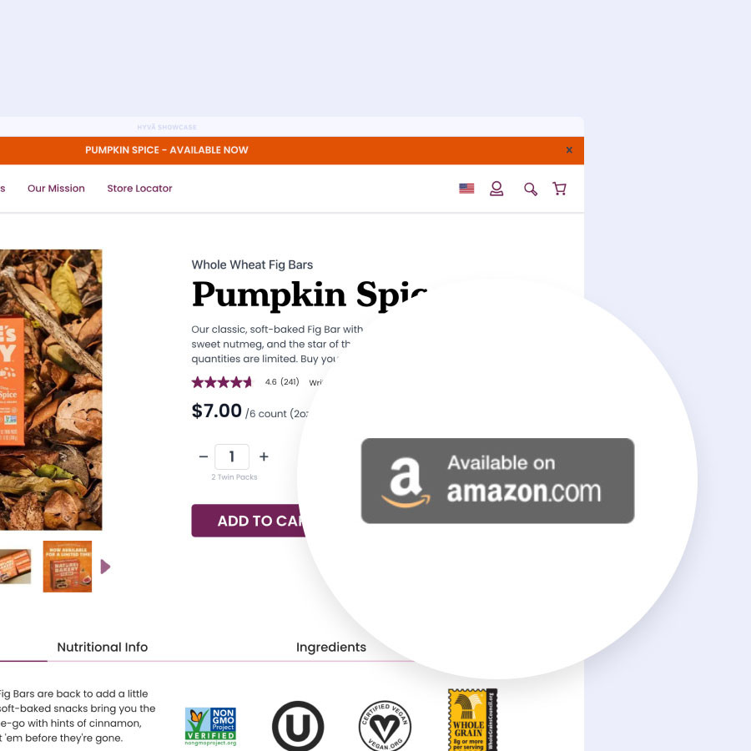The image size is (751, 751).
Task: Increase quantity with the plus button
Action: [264, 456]
